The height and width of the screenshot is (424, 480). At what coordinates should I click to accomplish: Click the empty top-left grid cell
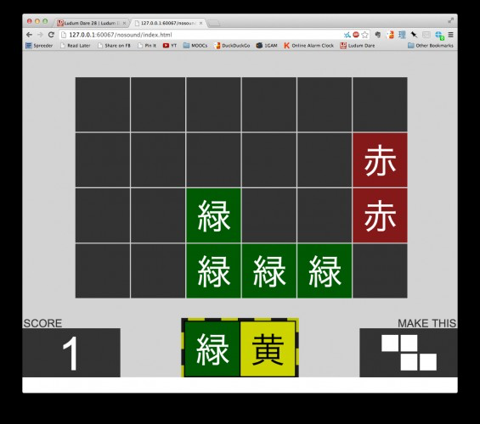click(103, 104)
